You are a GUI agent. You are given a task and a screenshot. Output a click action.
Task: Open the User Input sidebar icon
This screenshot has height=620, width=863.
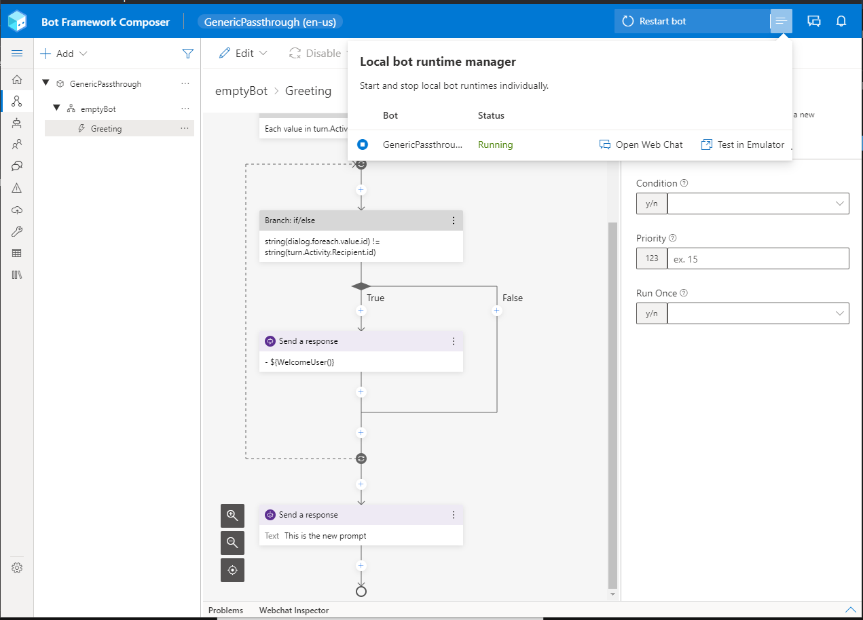(x=17, y=144)
